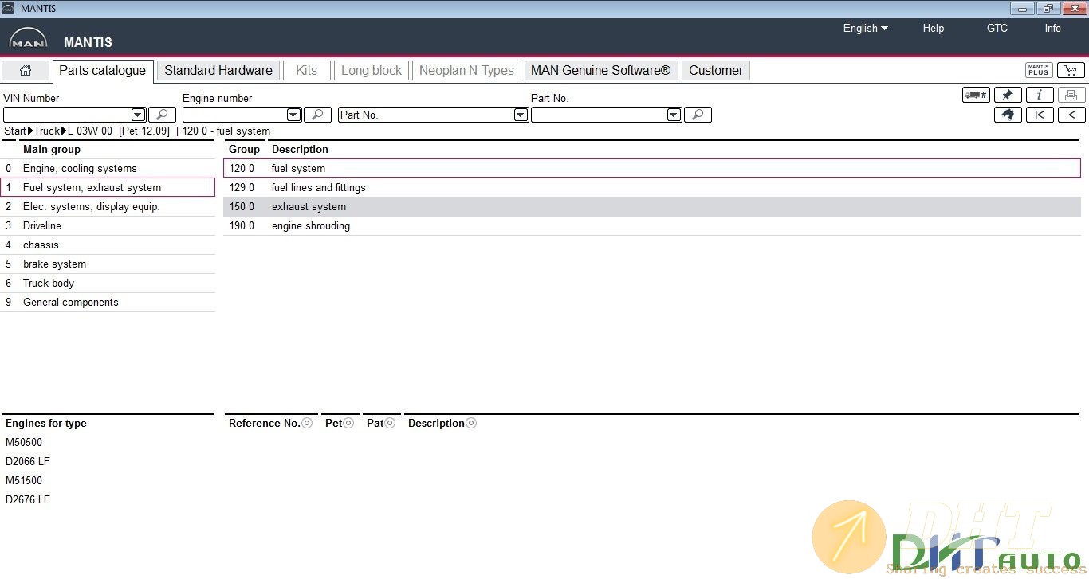Click 'Start' in the breadcrumb path
The image size is (1089, 579).
coord(15,131)
